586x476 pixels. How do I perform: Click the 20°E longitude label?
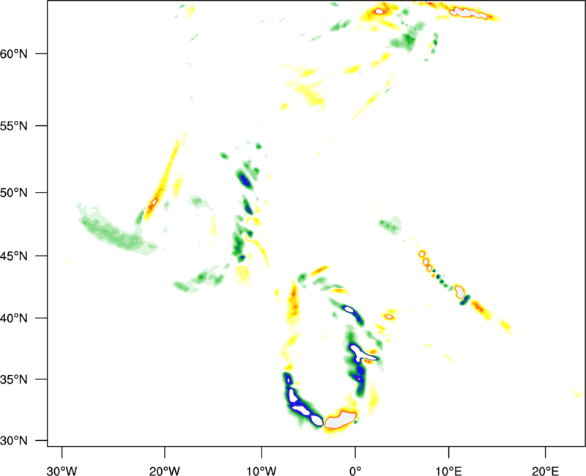545,471
